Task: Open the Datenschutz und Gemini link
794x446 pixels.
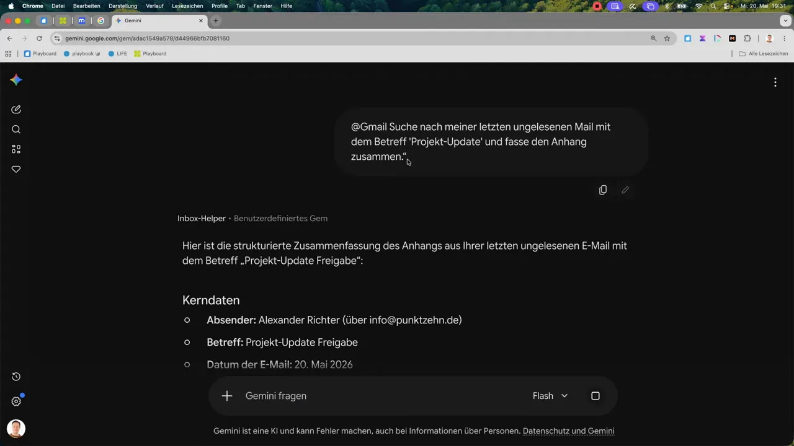Action: 568,431
